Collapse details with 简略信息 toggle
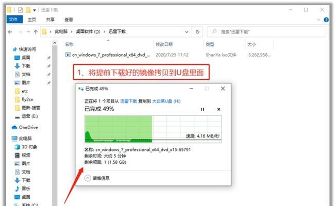The height and width of the screenshot is (206, 336). pyautogui.click(x=97, y=178)
